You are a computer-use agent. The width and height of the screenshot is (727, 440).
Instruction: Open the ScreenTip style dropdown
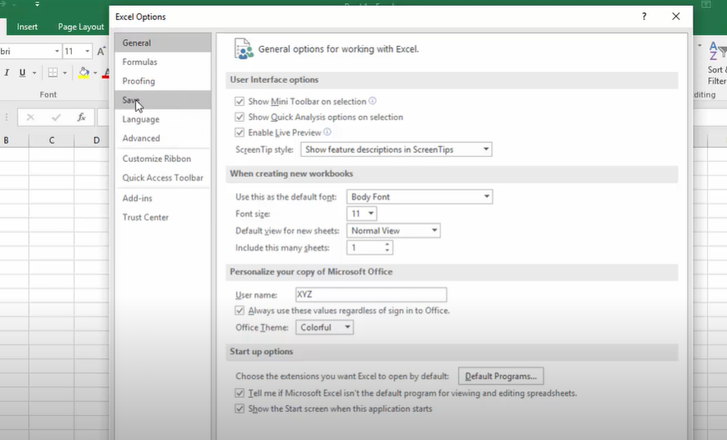click(396, 149)
